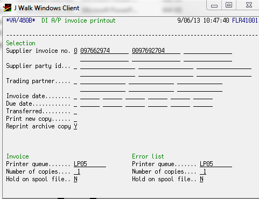Click the Supplier party id label
The height and width of the screenshot is (199, 259).
coord(38,66)
